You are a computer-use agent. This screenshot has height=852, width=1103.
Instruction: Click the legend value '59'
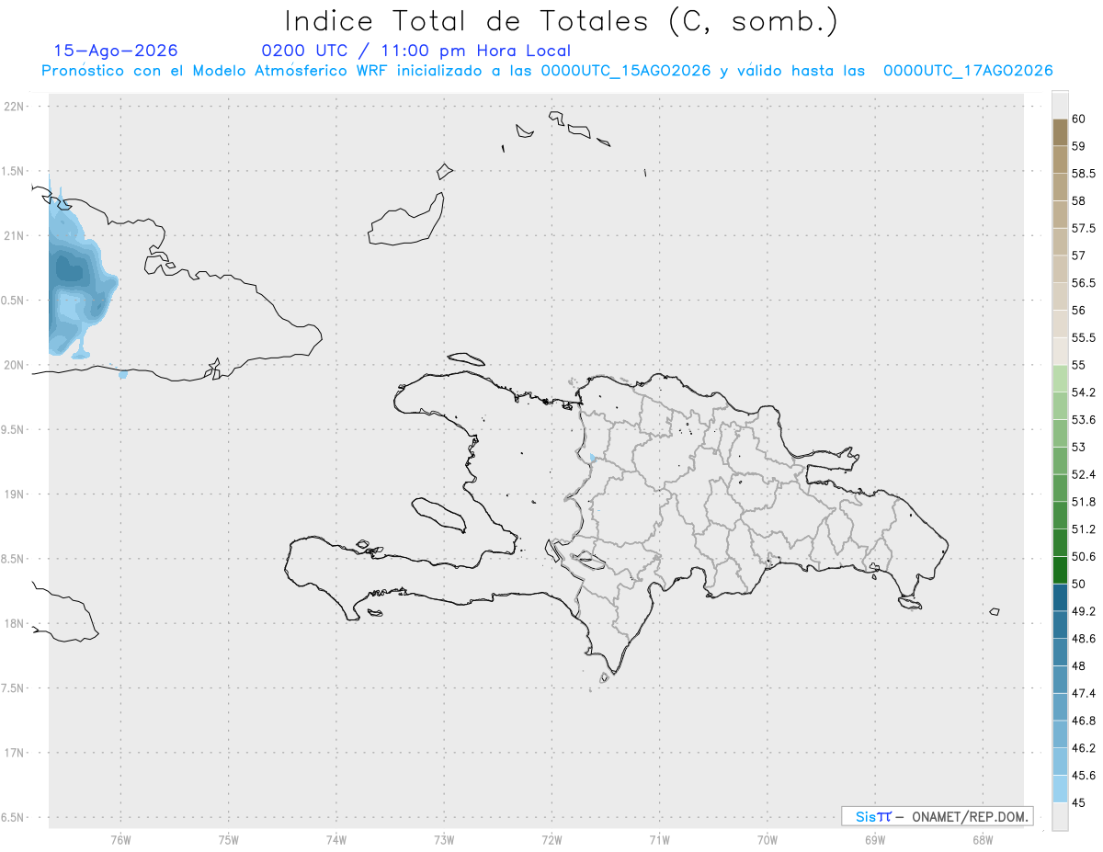tap(1079, 146)
